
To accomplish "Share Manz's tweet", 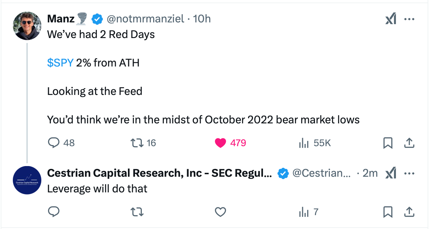I will (409, 143).
